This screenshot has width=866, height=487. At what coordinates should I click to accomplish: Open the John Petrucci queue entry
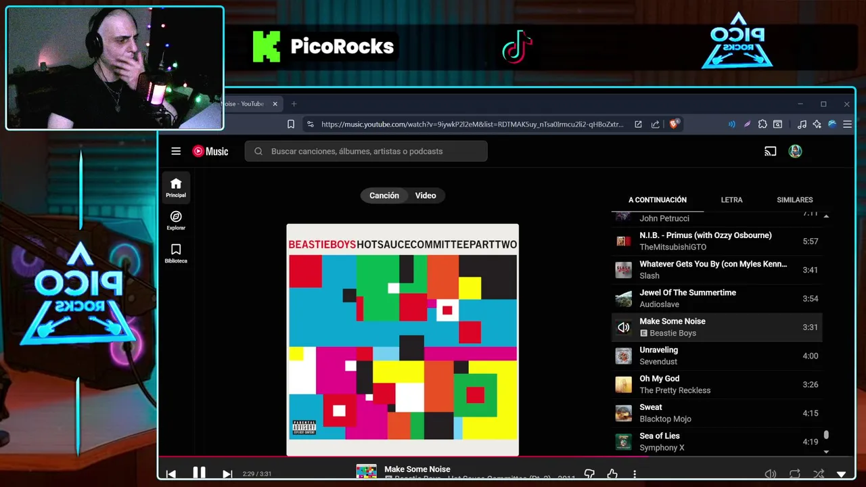pos(716,218)
